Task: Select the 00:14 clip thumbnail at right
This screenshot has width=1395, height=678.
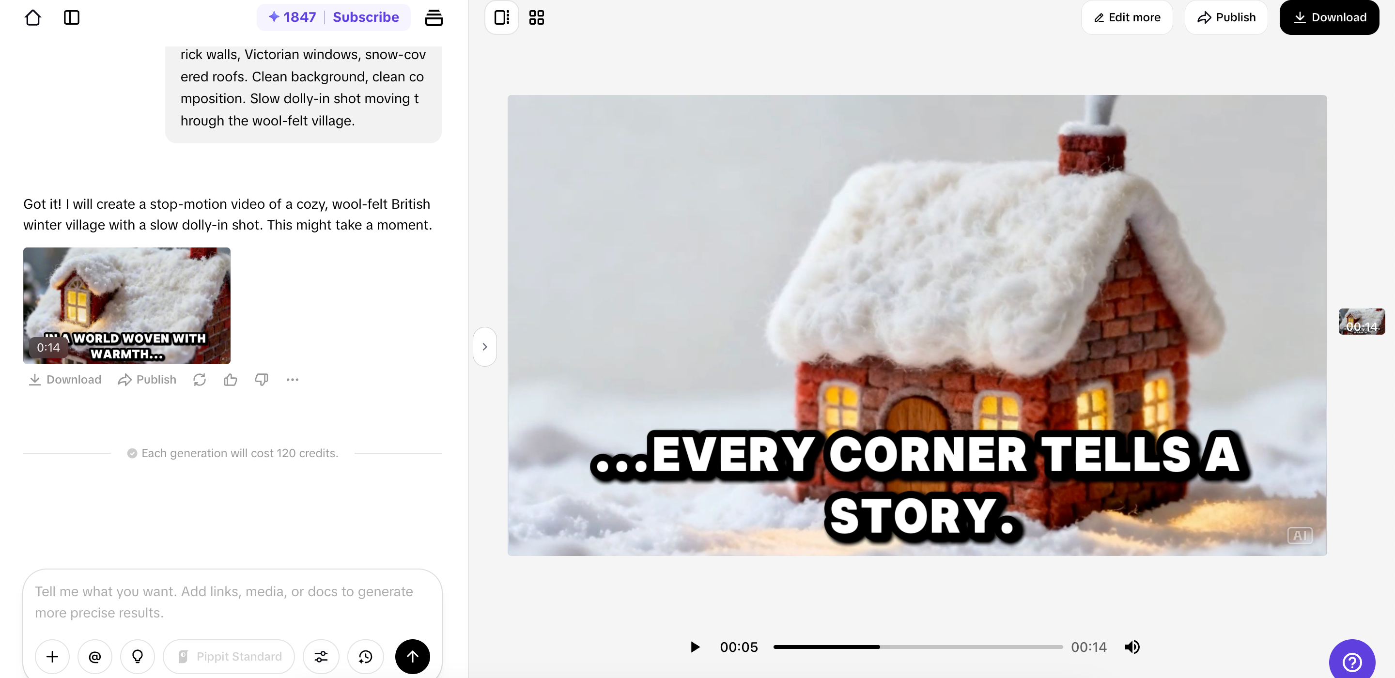Action: [x=1362, y=321]
